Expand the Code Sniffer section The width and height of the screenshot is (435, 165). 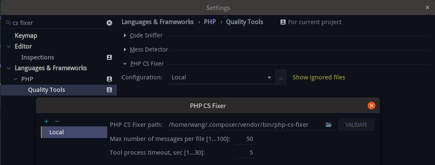[125, 35]
